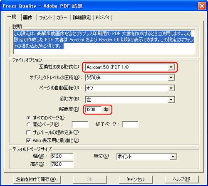
Task: Open the フォント tab
Action: coord(45,17)
